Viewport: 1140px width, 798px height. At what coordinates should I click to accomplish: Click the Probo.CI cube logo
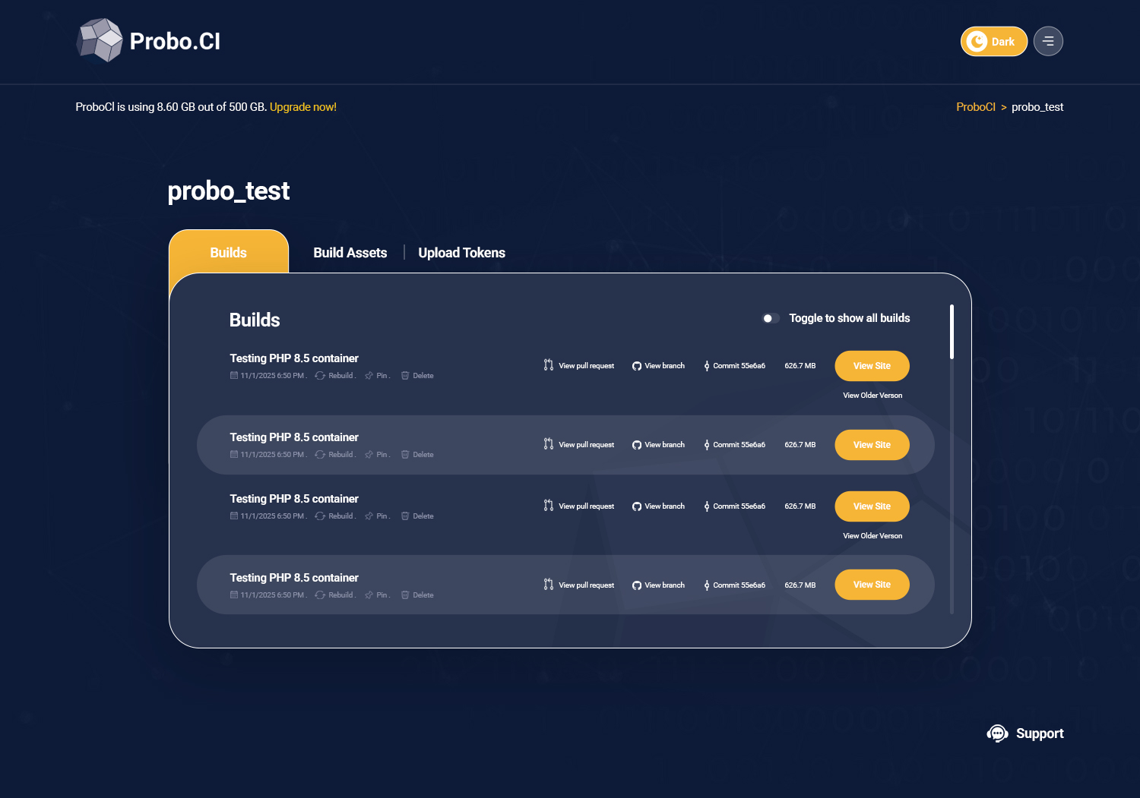click(x=100, y=39)
